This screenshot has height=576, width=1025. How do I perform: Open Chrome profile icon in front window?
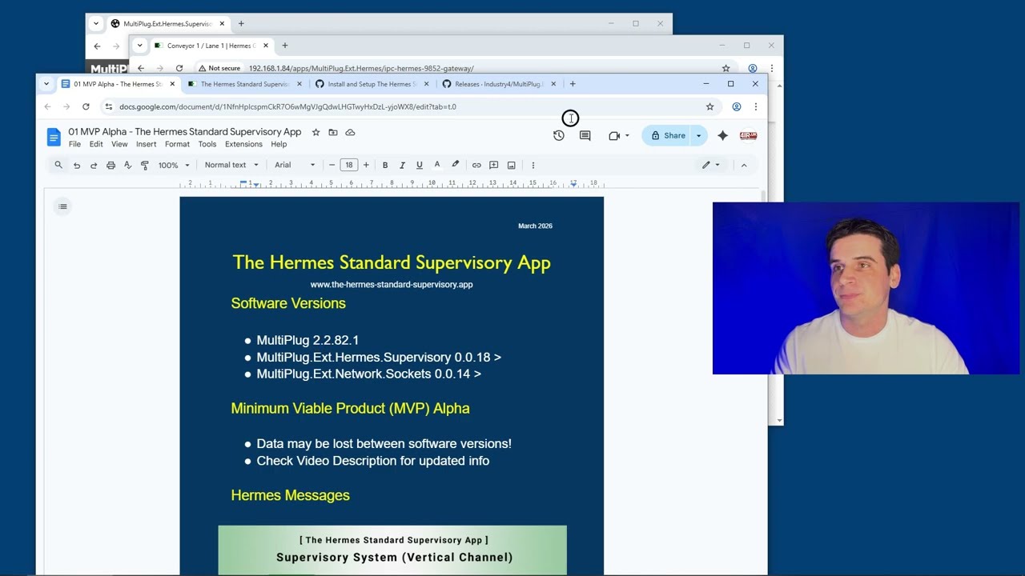737,106
